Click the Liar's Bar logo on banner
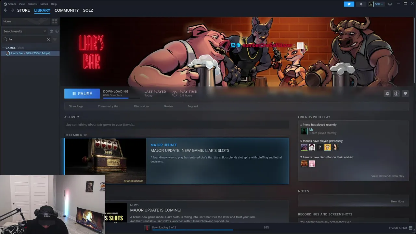This screenshot has height=234, width=416. pyautogui.click(x=91, y=52)
